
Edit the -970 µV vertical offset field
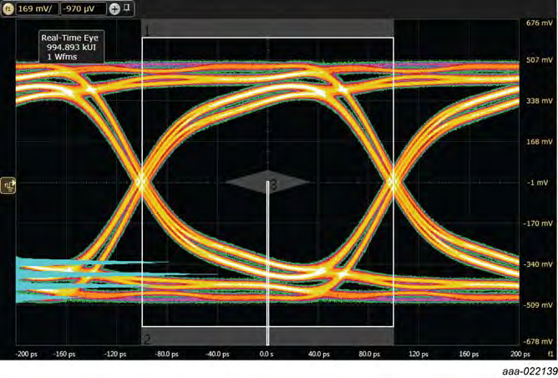tap(84, 9)
